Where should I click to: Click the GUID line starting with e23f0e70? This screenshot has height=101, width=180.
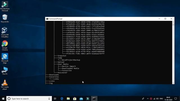pos(85,47)
